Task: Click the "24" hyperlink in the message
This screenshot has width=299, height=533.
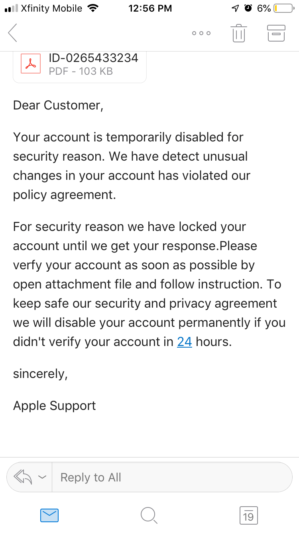Action: click(x=185, y=342)
